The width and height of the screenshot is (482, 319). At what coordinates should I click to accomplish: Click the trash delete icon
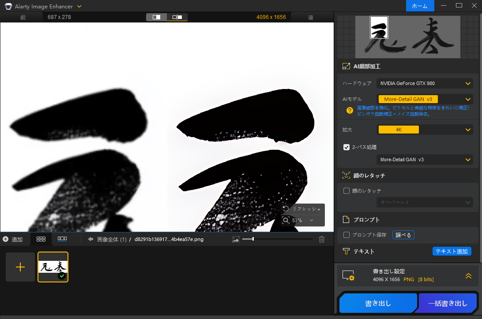tap(322, 239)
